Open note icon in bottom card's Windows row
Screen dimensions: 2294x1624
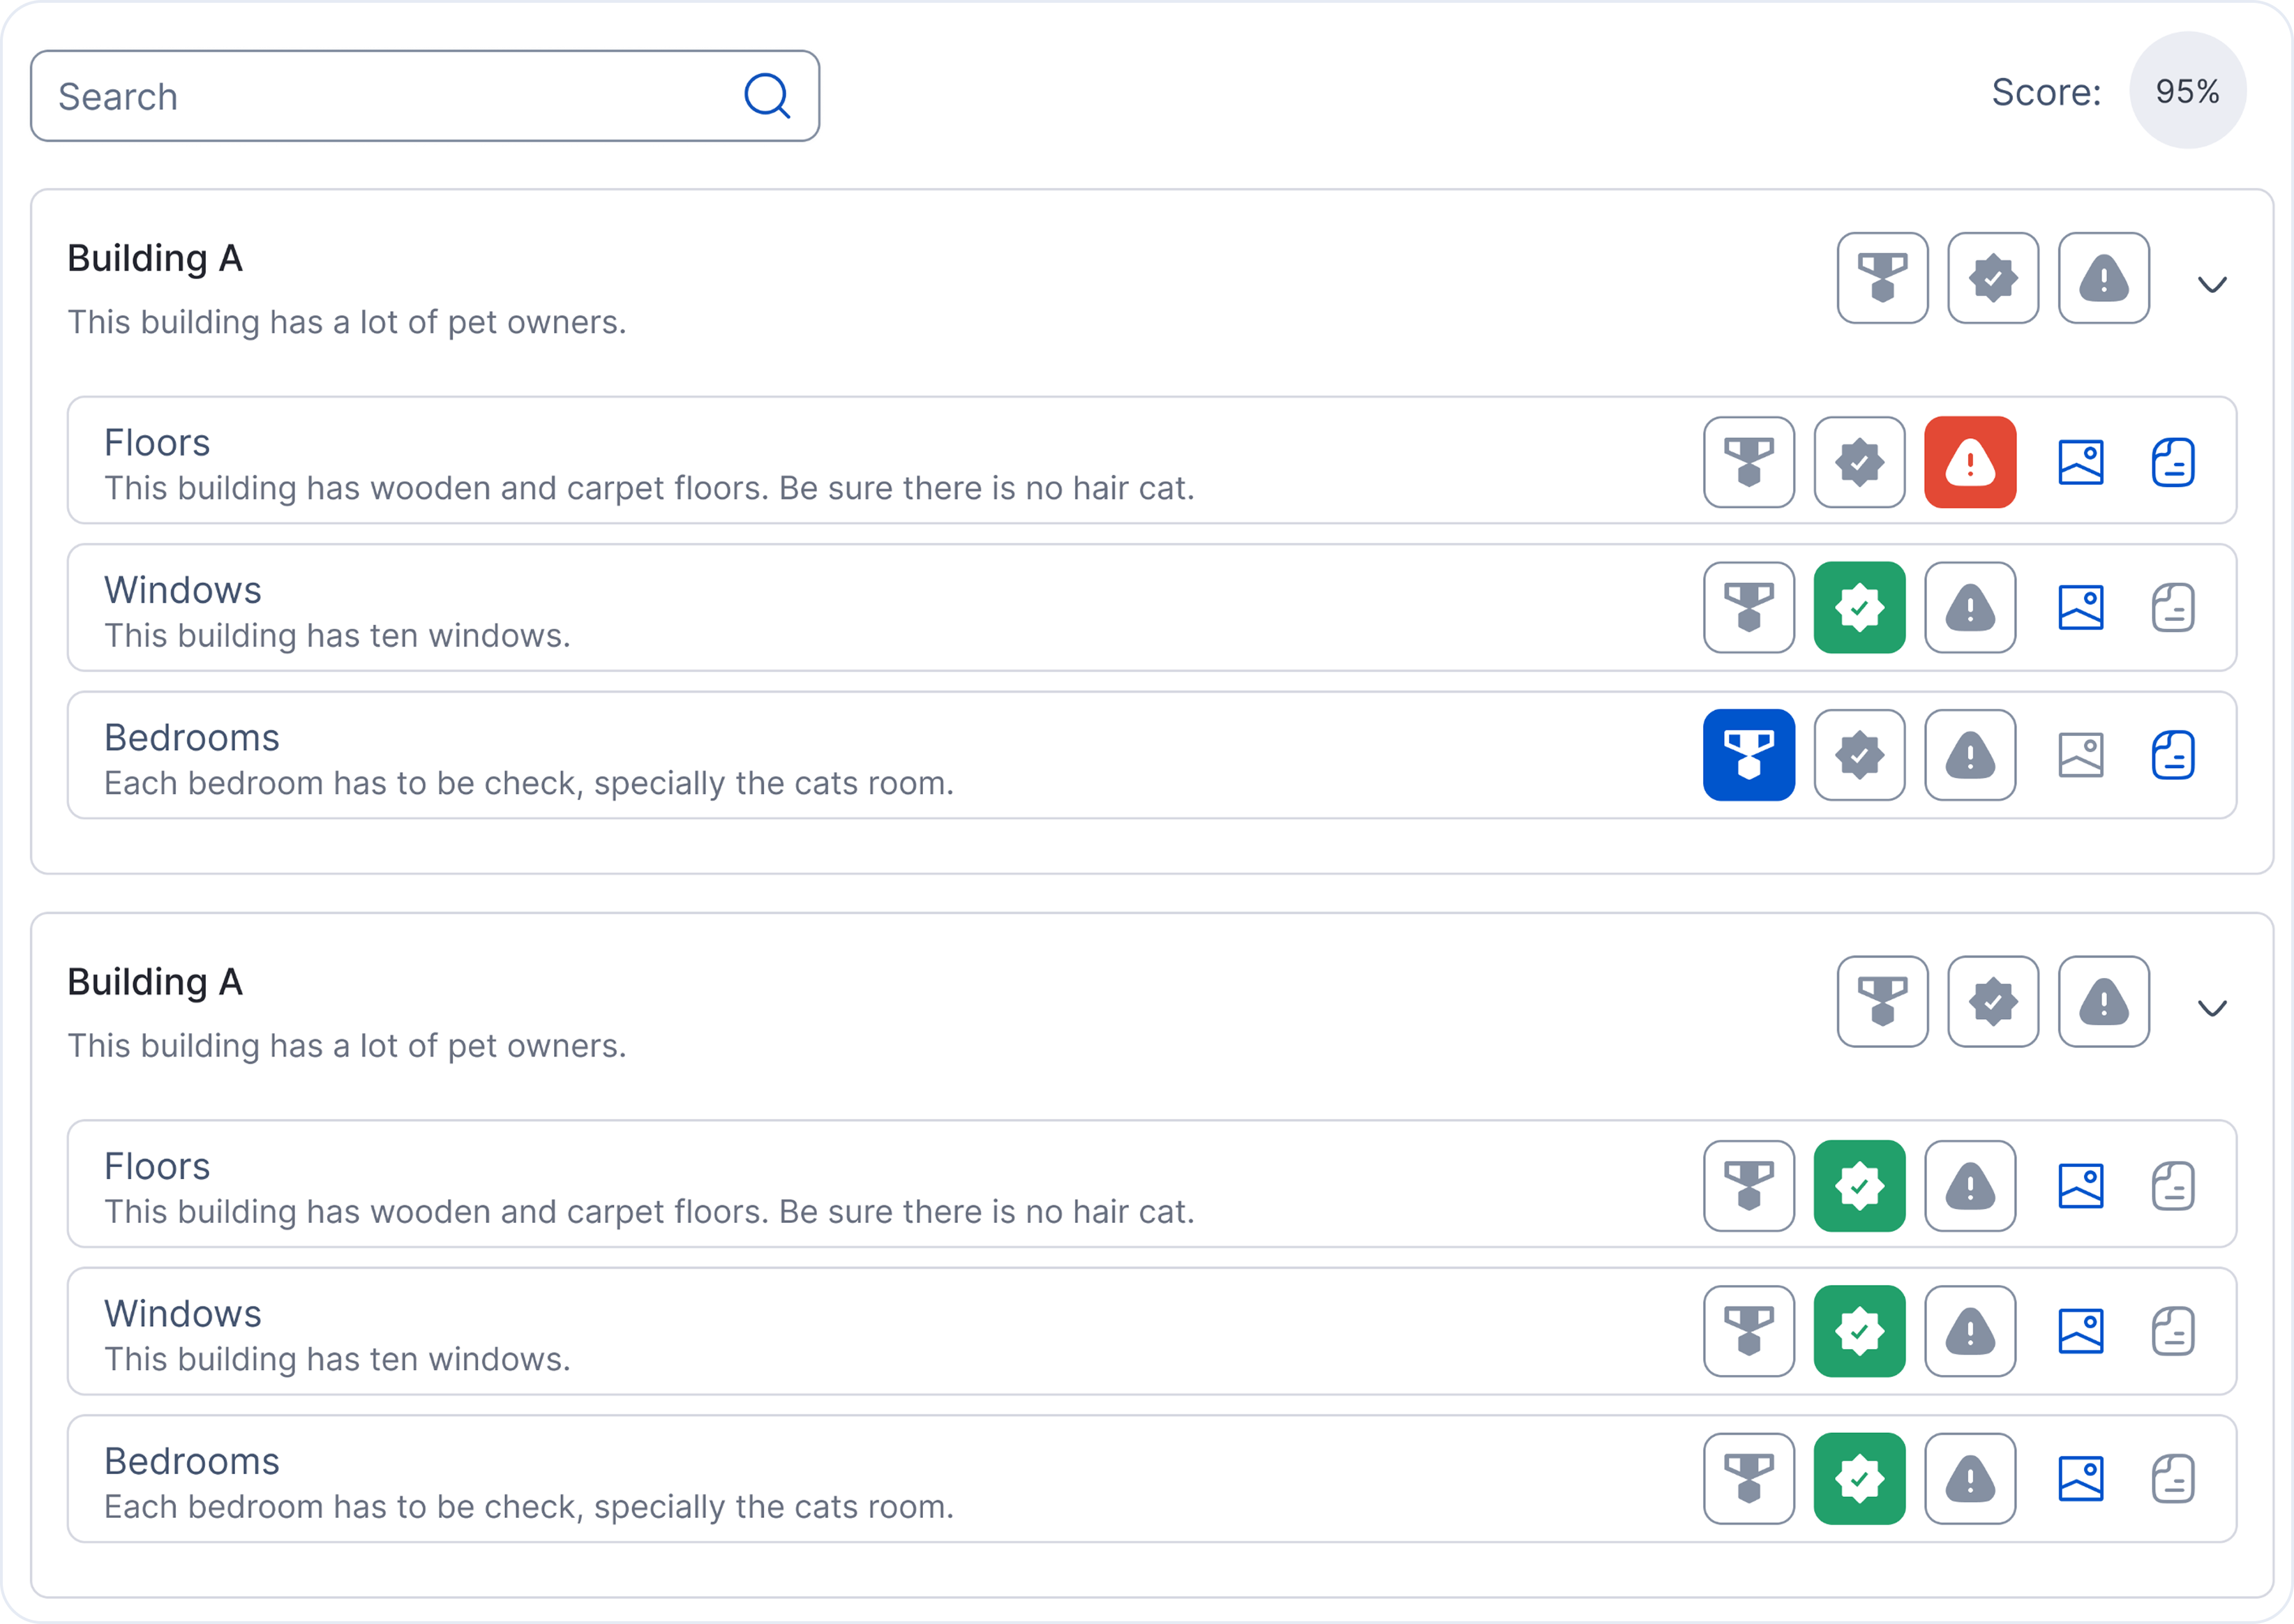pos(2172,1332)
